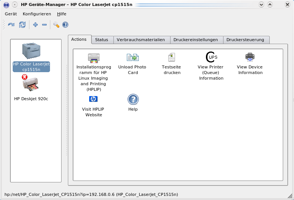This screenshot has width=294, height=200.
Task: Open the Gerät menu
Action: 11,14
